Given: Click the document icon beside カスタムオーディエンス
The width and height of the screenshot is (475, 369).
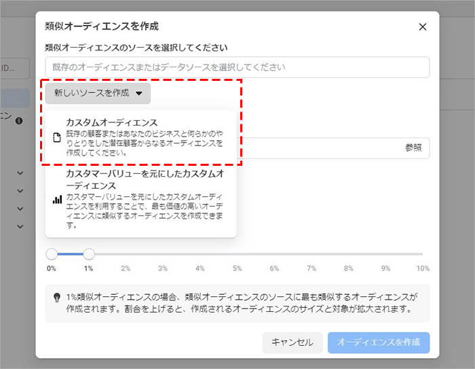Looking at the screenshot, I should pos(57,138).
